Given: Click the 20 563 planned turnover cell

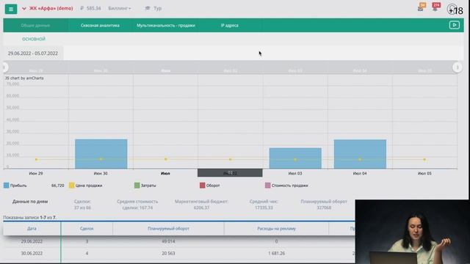Looking at the screenshot, I should pos(168,253).
